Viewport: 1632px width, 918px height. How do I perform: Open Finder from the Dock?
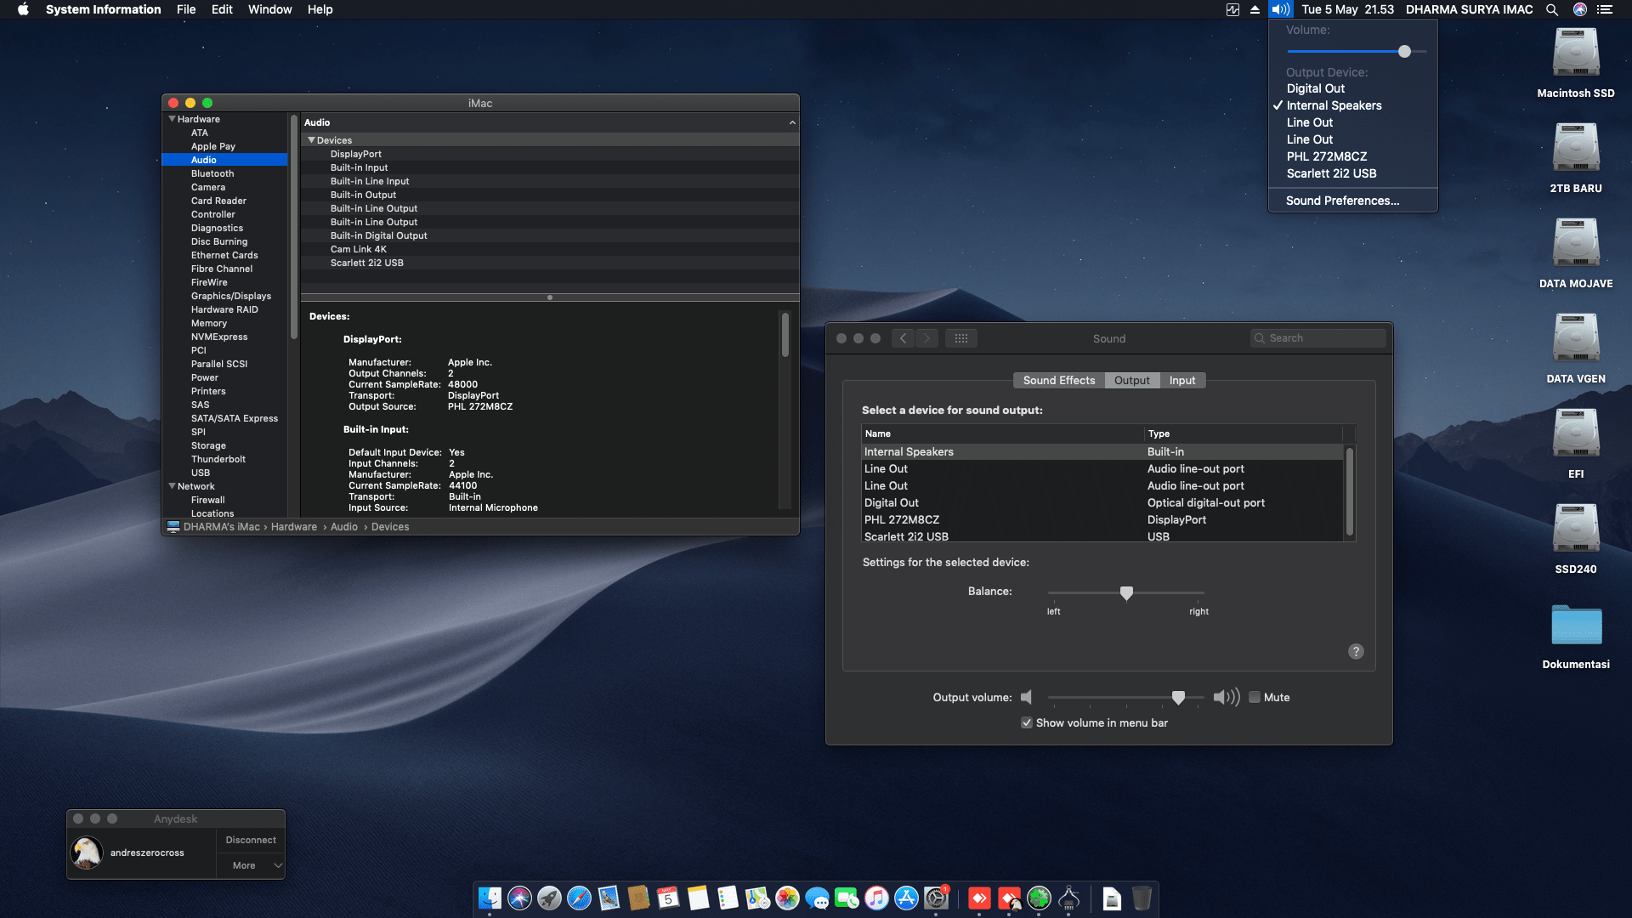tap(490, 898)
